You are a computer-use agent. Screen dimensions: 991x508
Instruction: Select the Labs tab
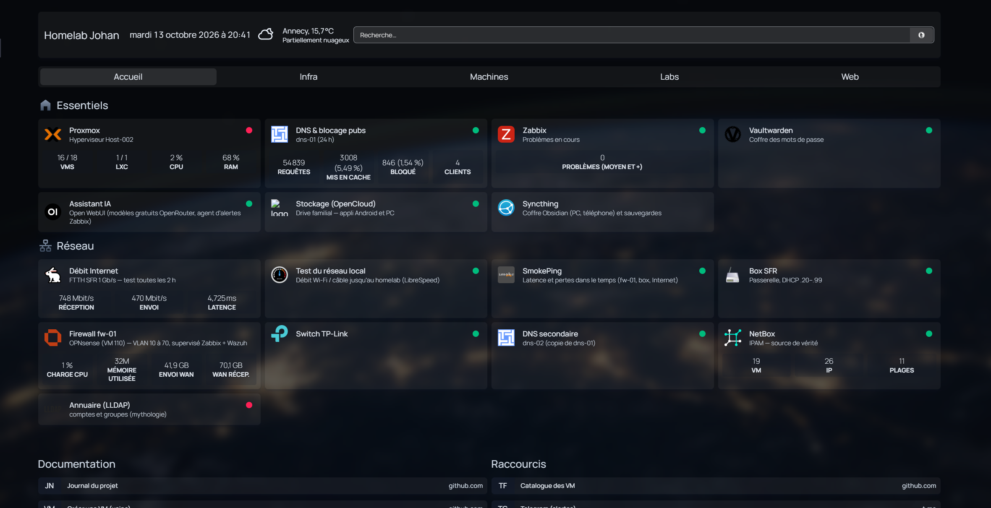tap(669, 77)
